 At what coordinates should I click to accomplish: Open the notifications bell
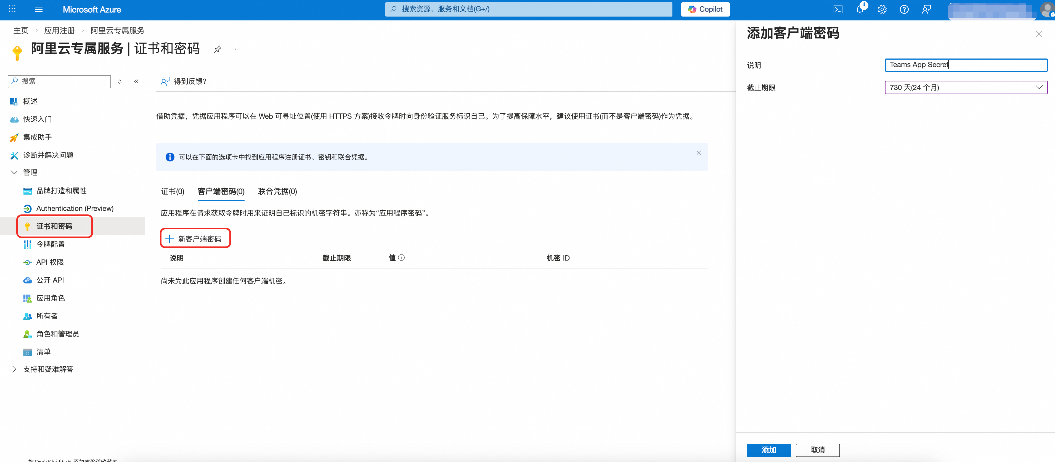(860, 9)
